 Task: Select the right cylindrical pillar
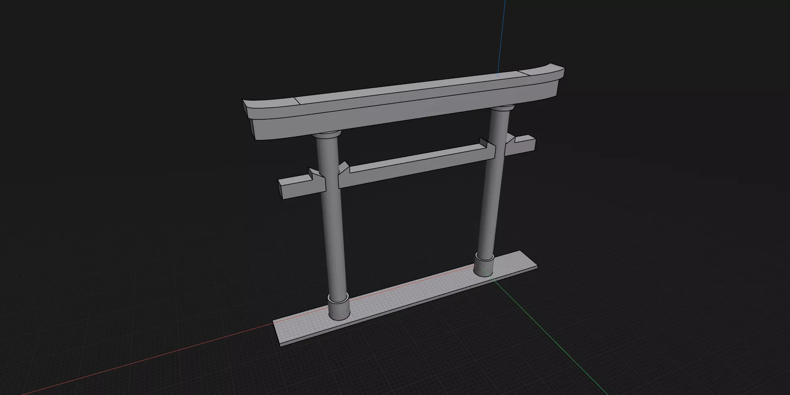[494, 181]
